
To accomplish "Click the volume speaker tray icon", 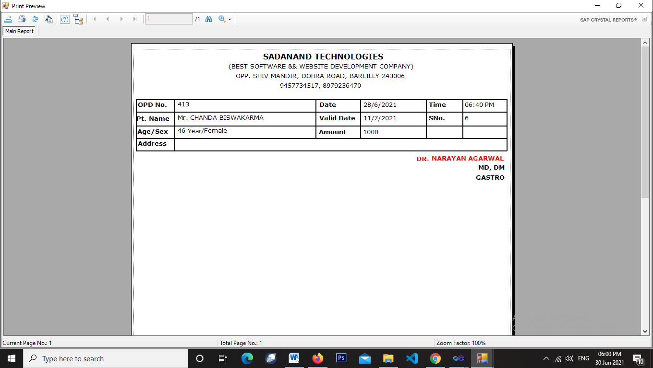I will tap(569, 358).
